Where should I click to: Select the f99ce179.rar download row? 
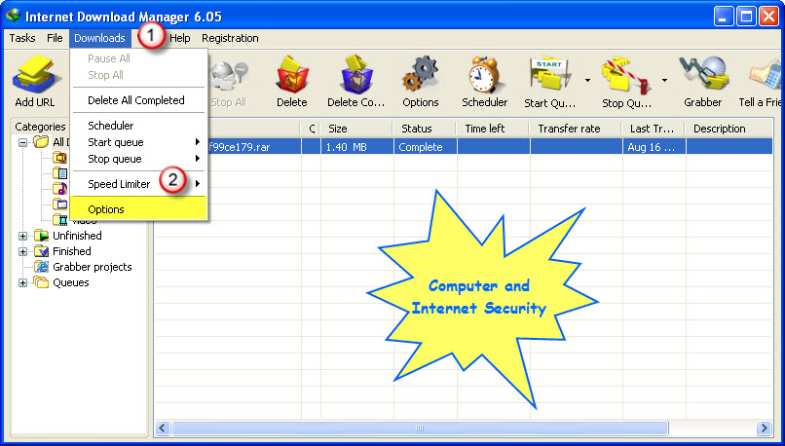pyautogui.click(x=463, y=147)
